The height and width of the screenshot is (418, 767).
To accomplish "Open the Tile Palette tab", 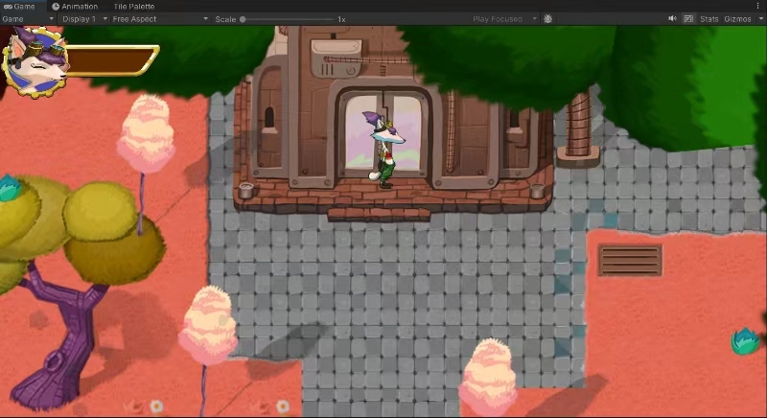I will (132, 6).
